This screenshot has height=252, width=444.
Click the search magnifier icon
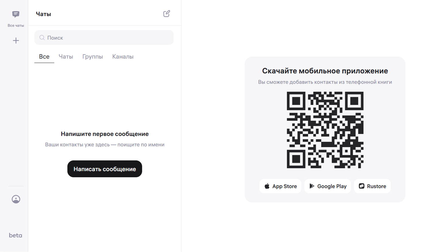(x=42, y=38)
